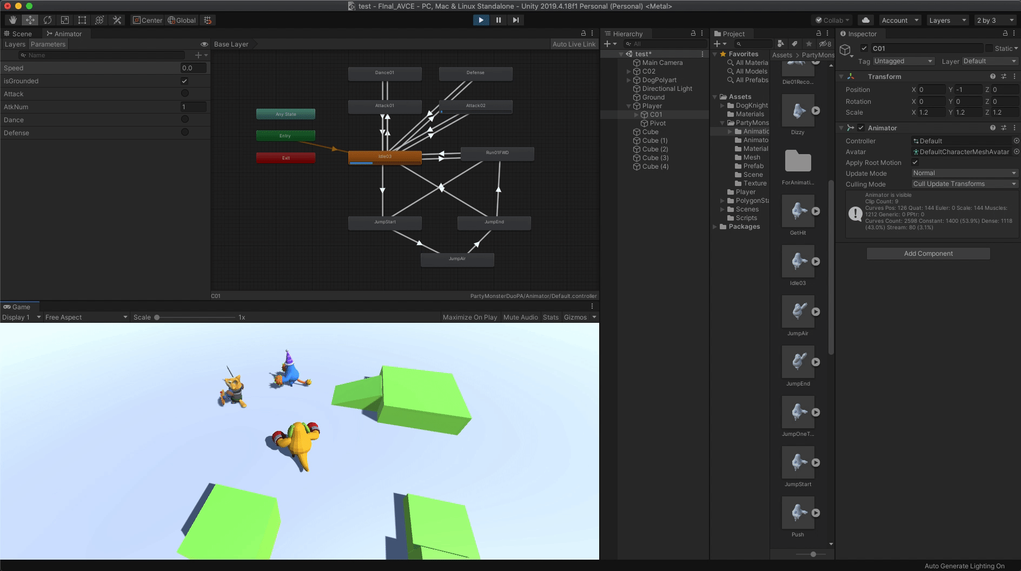This screenshot has width=1021, height=571.
Task: Open the Free Aspect dropdown
Action: coord(87,317)
